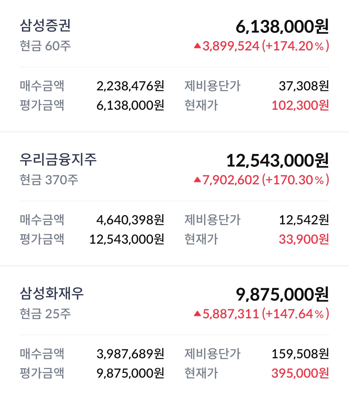Screen dimensions: 349x398
Task: Click 우리금융지주 purchase amount 4,640,398원
Action: (x=130, y=220)
